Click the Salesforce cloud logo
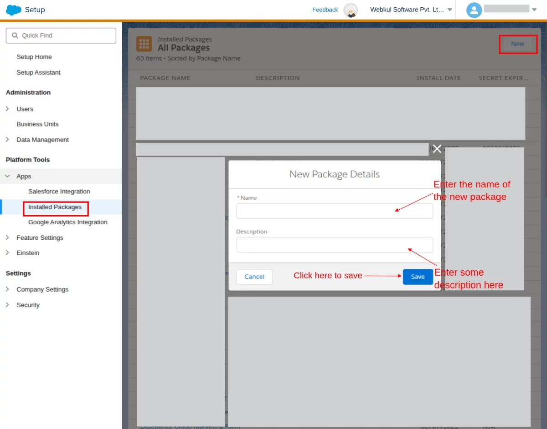 [x=14, y=10]
